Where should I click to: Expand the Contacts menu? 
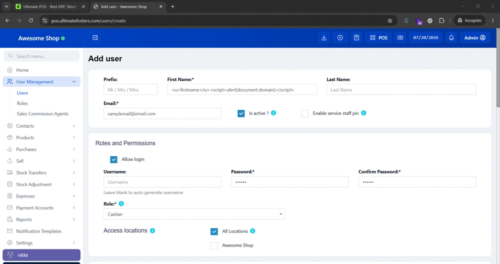pos(41,126)
